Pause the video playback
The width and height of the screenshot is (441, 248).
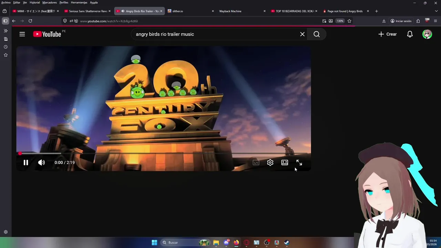26,163
